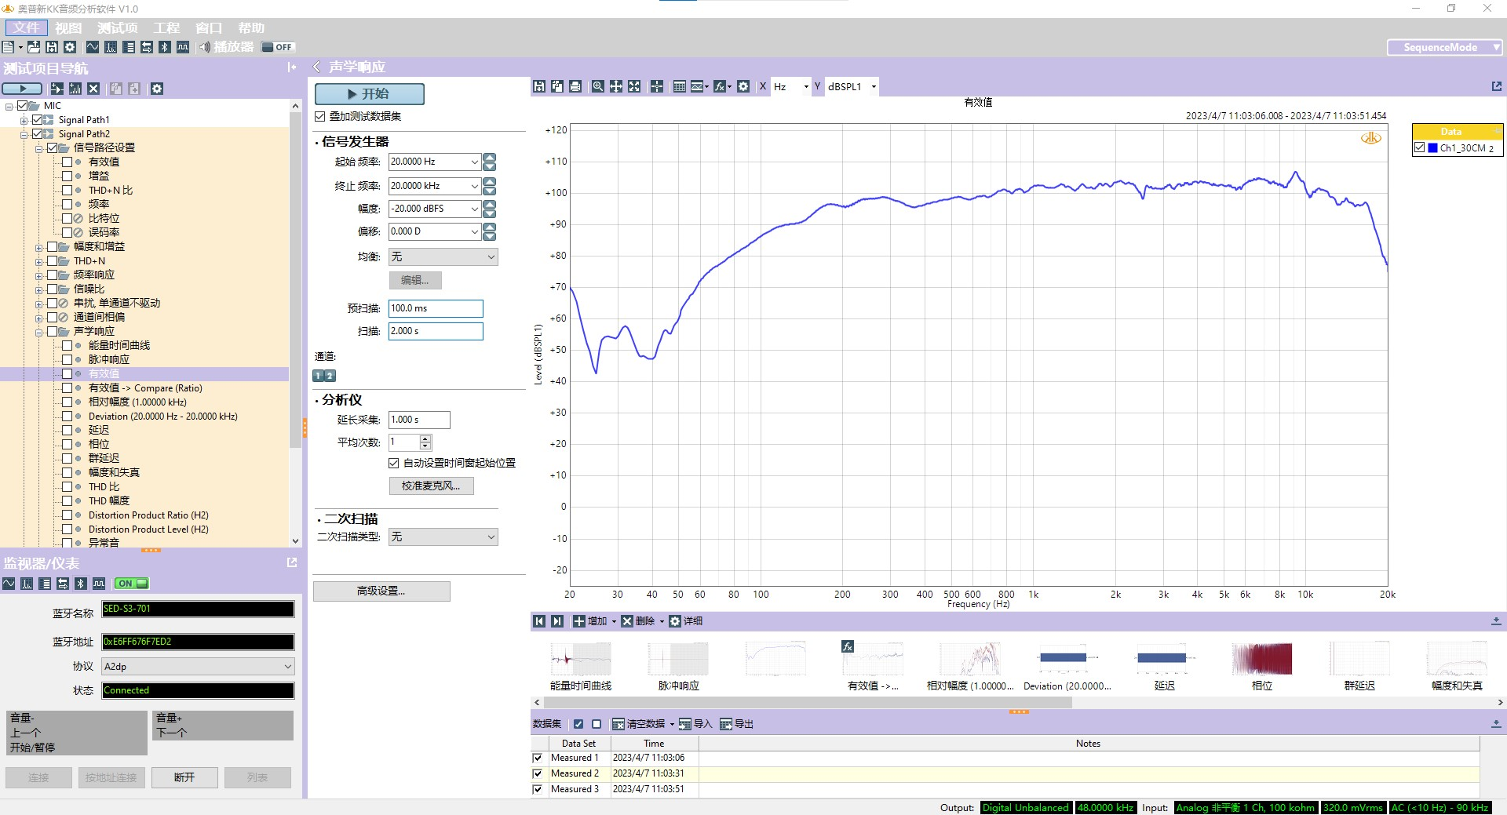Click the pan arrows icon above the graph
The height and width of the screenshot is (815, 1507).
point(616,86)
